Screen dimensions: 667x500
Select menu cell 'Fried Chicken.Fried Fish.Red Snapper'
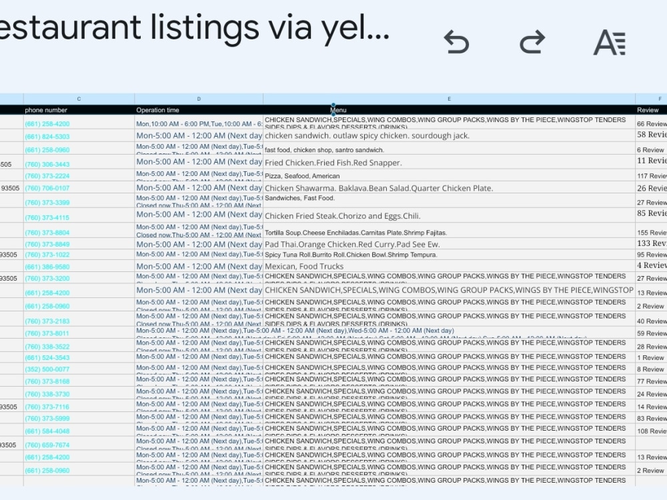[x=449, y=162]
